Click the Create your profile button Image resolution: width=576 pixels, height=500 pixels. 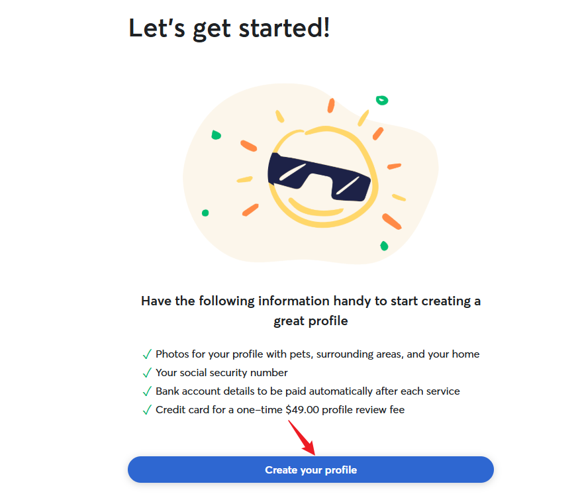pyautogui.click(x=311, y=470)
